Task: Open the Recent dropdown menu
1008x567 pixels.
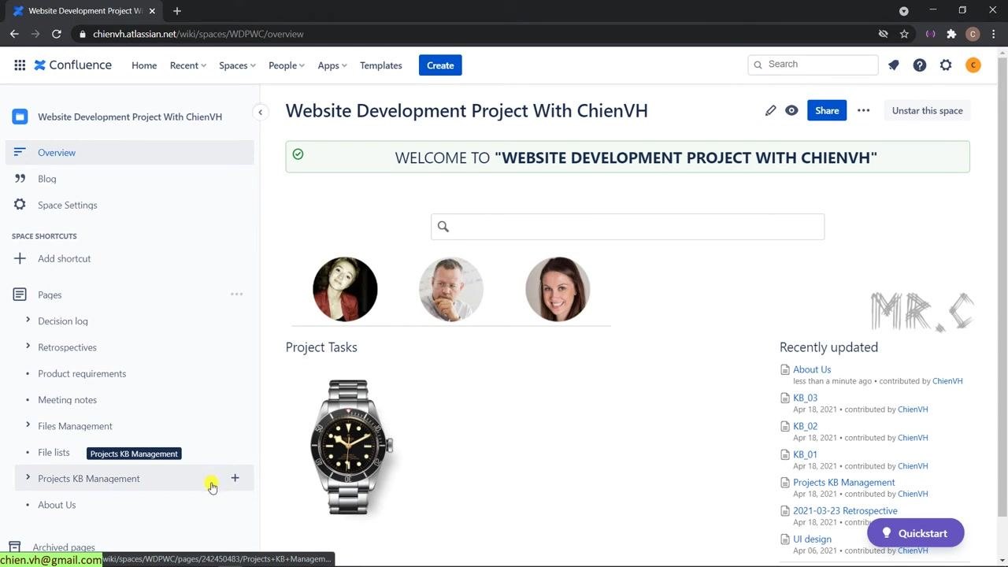Action: point(188,65)
